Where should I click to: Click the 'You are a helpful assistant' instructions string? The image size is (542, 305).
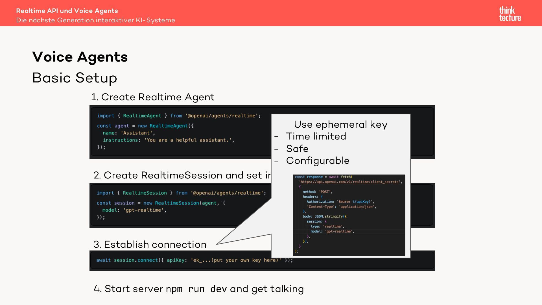tap(189, 140)
